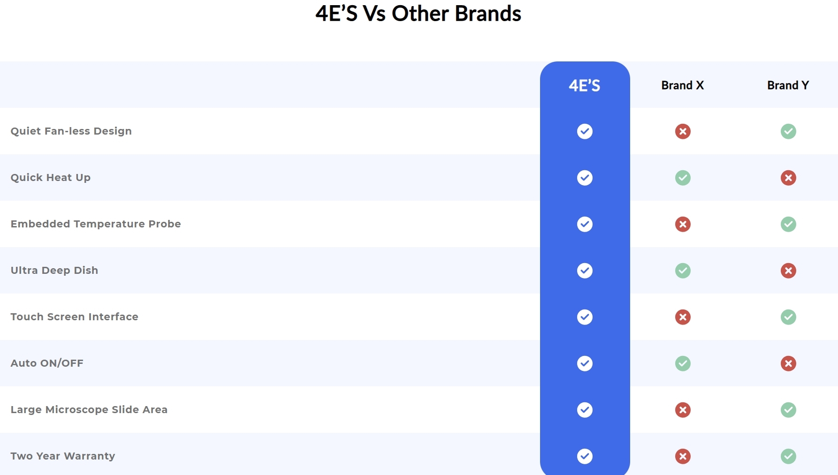The height and width of the screenshot is (475, 838).
Task: Click 4E'S checkmark for Embedded Temperature Probe
Action: coord(585,224)
